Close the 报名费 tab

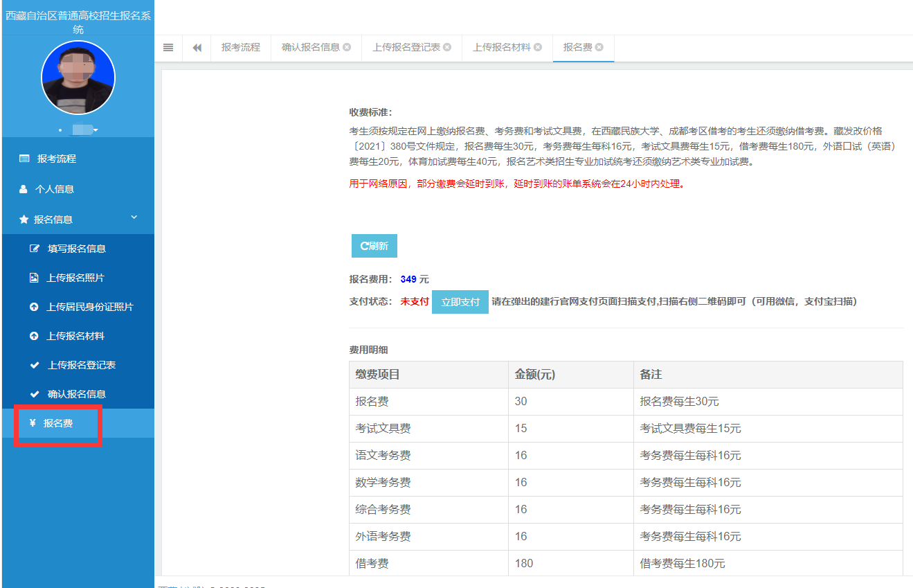click(599, 47)
